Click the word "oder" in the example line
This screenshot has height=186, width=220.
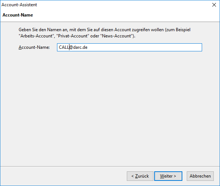[x=95, y=36]
